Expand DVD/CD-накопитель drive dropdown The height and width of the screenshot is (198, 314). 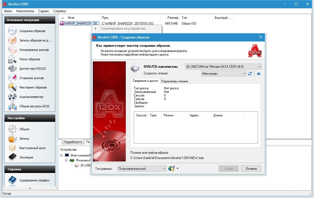pyautogui.click(x=259, y=67)
